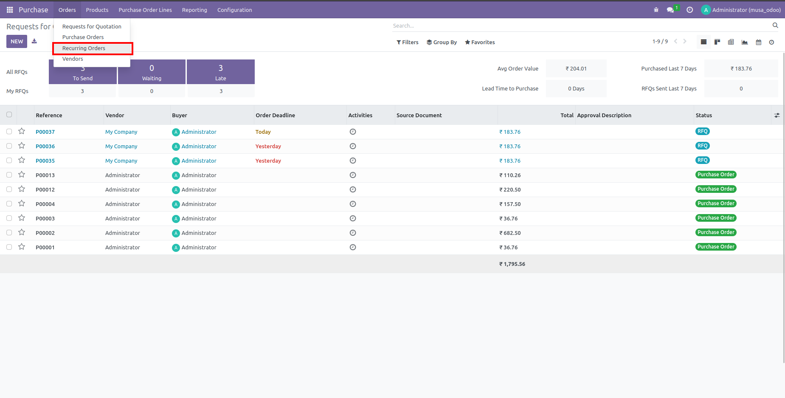This screenshot has height=398, width=785.
Task: Open the Activities clock icon
Action: pyautogui.click(x=689, y=9)
